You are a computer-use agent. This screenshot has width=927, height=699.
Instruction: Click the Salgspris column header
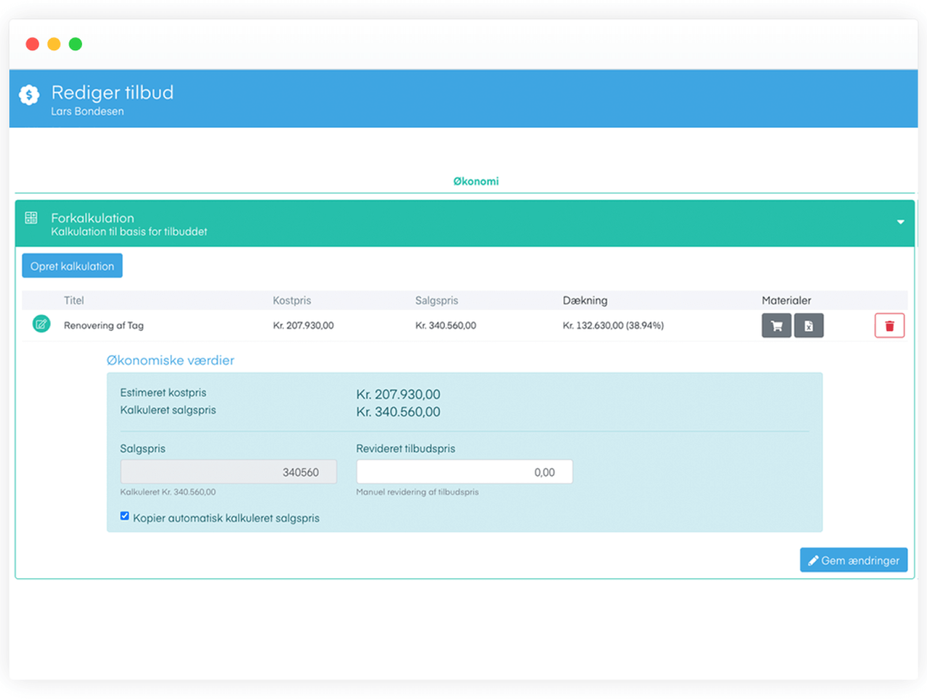[x=436, y=300]
